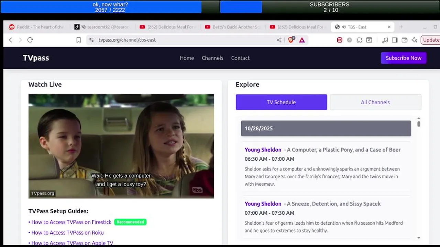440x247 pixels.
Task: Click the SUBSCRIBERS 2 / 10 progress bar
Action: pos(330,7)
